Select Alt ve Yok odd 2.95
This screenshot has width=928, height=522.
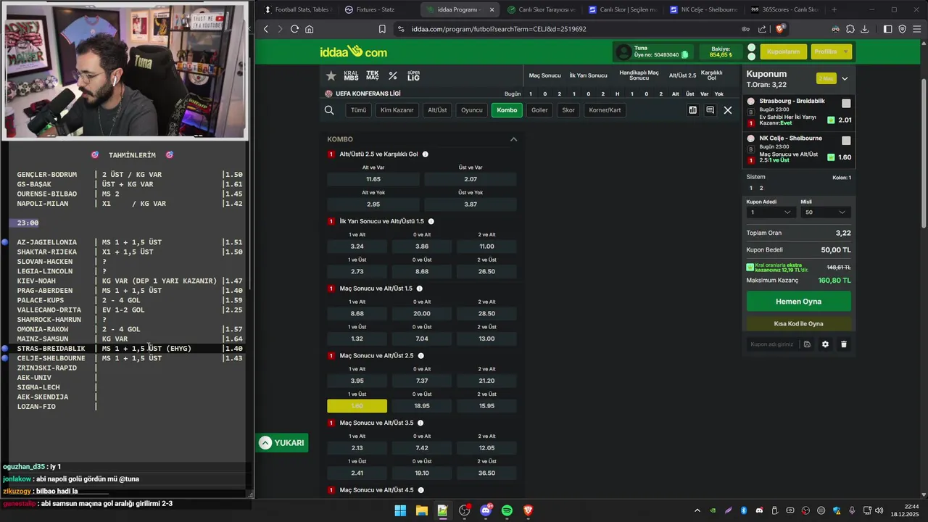tap(373, 204)
